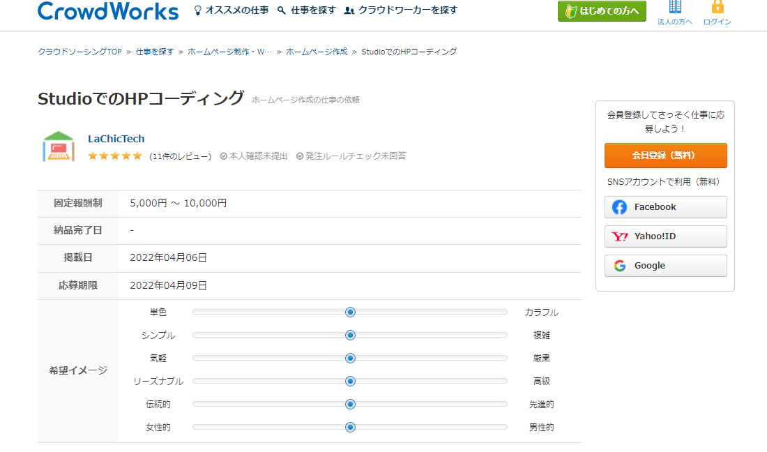Click the five-star rating icons
The image size is (767, 452).
coord(115,156)
